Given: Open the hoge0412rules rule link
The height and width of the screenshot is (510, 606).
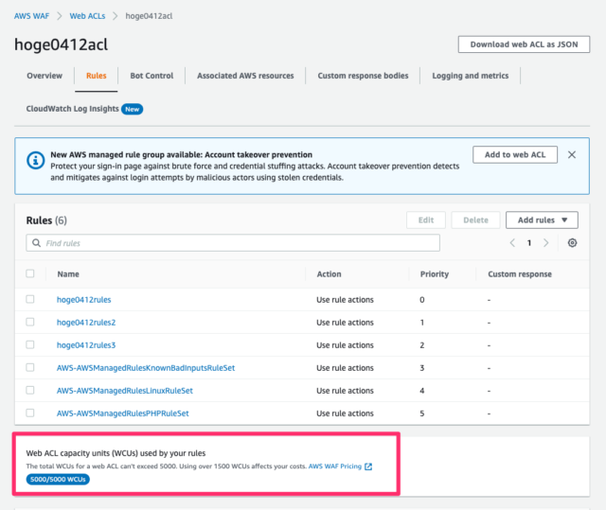Looking at the screenshot, I should pyautogui.click(x=84, y=300).
